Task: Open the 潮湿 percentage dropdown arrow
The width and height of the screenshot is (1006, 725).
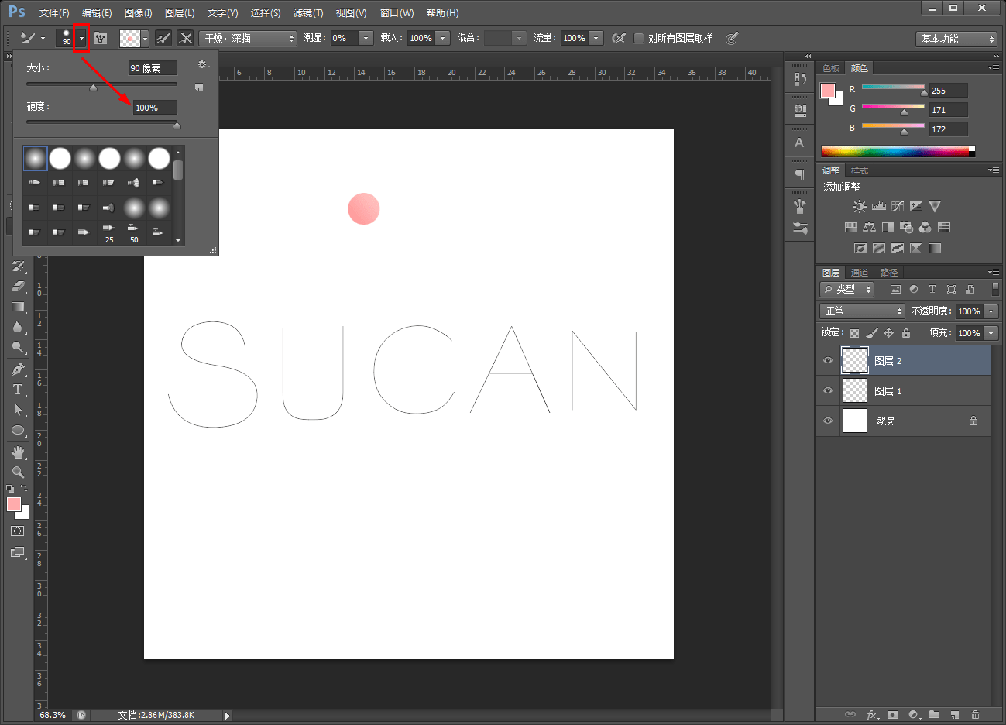Action: pos(366,38)
